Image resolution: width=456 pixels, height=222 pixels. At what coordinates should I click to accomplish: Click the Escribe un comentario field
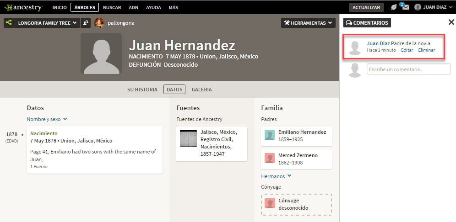tap(408, 69)
